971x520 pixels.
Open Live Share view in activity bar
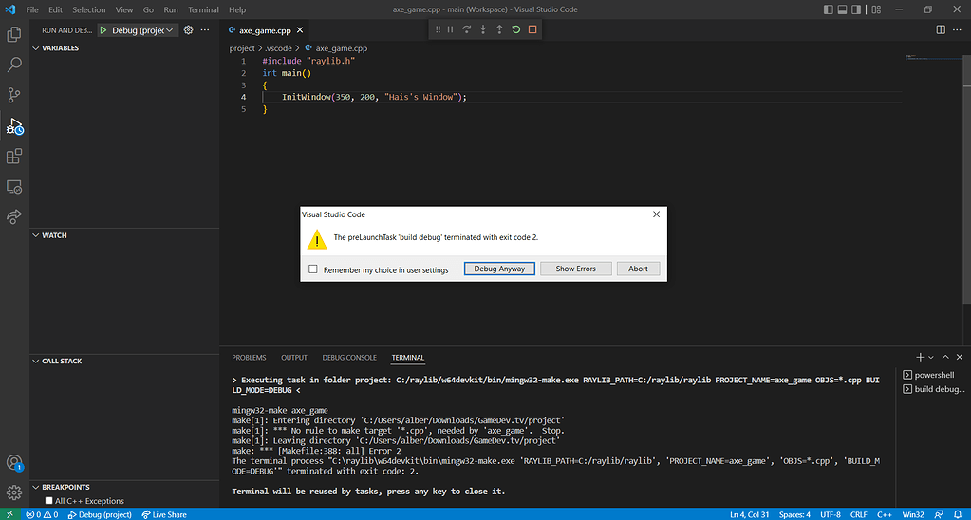click(x=13, y=216)
